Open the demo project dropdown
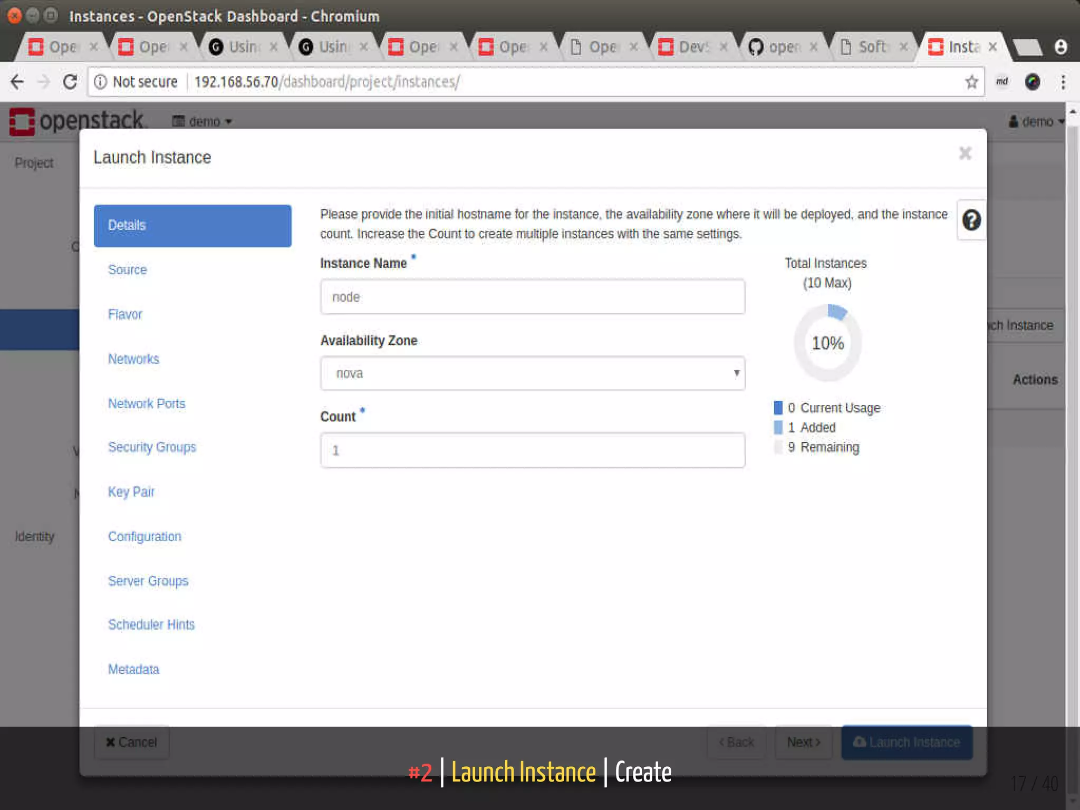This screenshot has height=810, width=1080. coord(202,122)
